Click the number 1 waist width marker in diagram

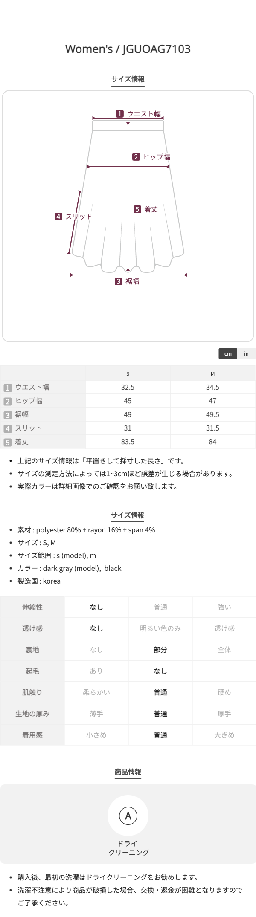120,114
